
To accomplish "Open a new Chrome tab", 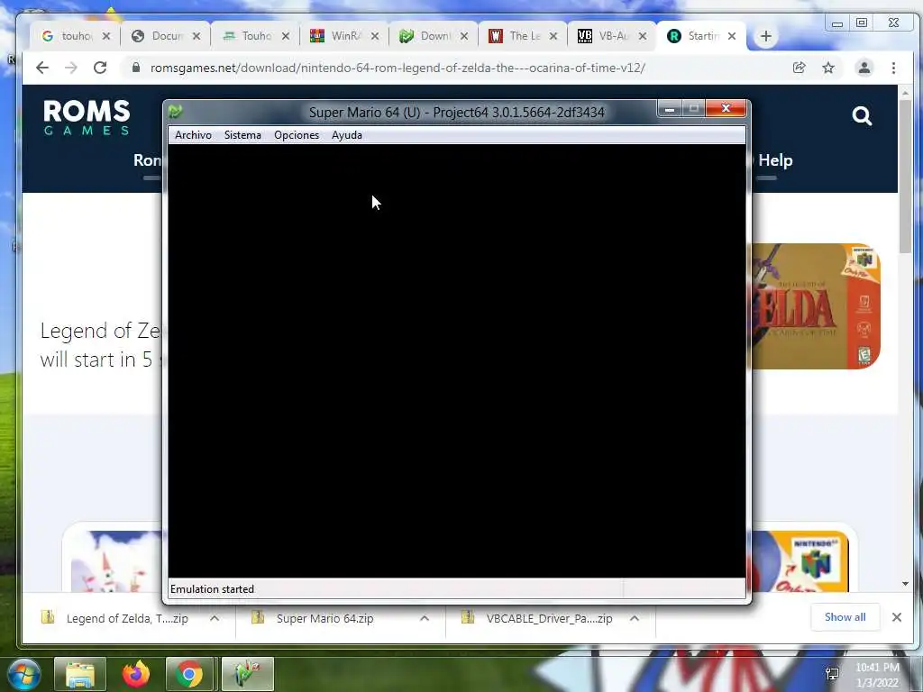I will click(x=765, y=36).
